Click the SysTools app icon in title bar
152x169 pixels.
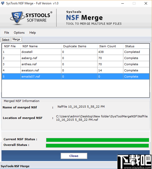pyautogui.click(x=3, y=3)
